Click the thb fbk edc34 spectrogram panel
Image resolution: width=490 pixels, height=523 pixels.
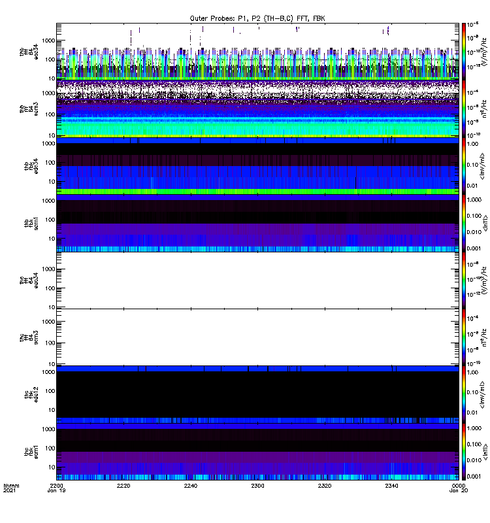click(x=257, y=166)
